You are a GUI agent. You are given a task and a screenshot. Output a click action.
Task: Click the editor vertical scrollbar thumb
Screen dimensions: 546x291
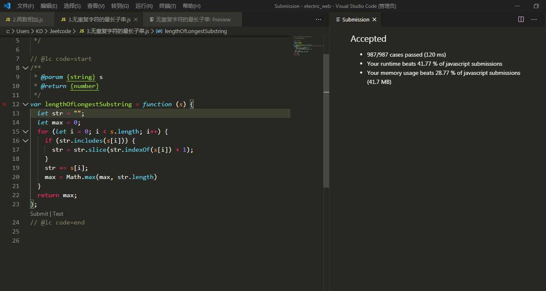(x=326, y=121)
